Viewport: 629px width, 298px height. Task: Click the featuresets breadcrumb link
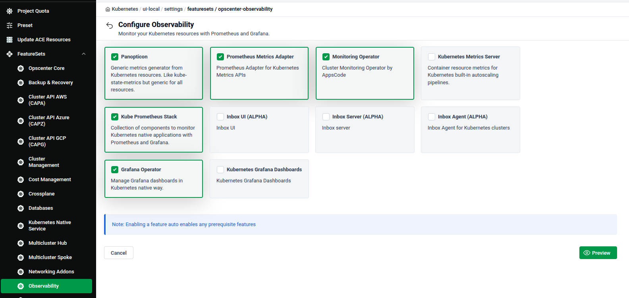(200, 9)
